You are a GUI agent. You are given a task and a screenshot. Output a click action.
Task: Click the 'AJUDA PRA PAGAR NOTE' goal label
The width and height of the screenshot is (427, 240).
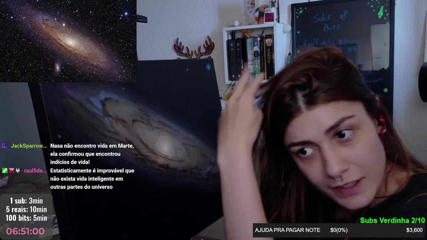coord(288,230)
